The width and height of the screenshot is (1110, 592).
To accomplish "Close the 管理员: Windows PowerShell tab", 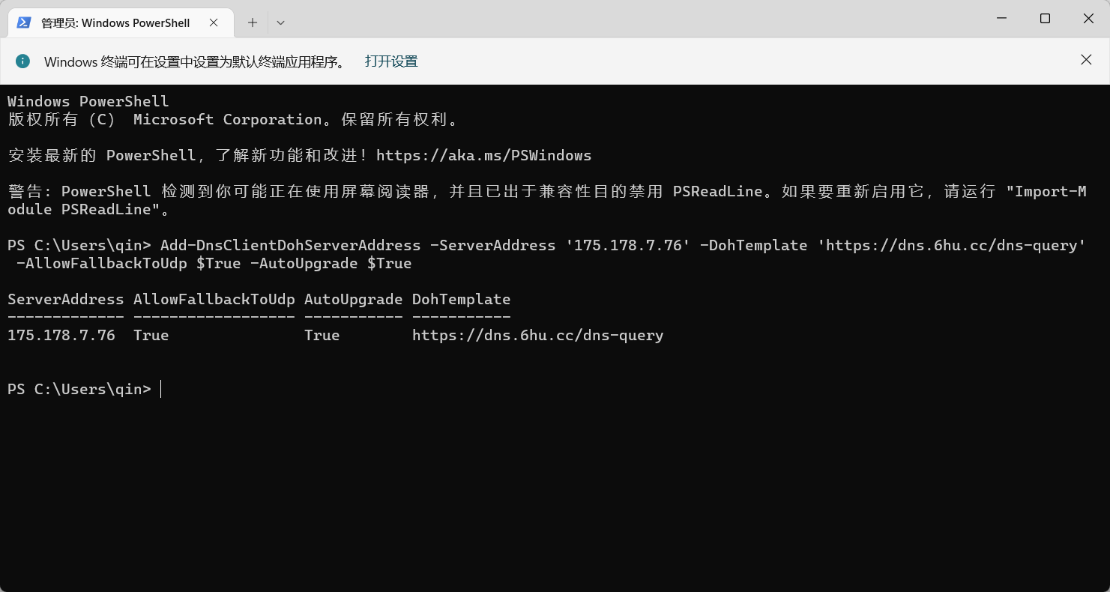I will (x=214, y=22).
